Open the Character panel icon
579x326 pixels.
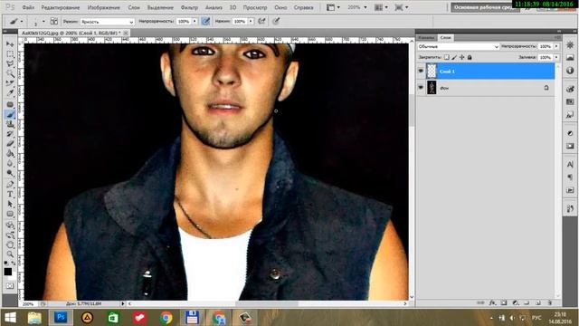pos(570,164)
